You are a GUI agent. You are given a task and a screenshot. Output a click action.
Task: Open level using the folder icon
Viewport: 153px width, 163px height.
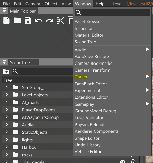coord(17,21)
